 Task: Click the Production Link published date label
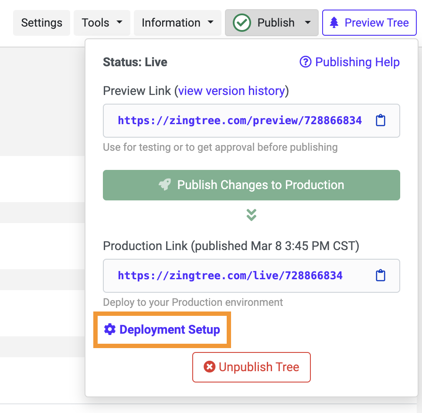[x=231, y=246]
